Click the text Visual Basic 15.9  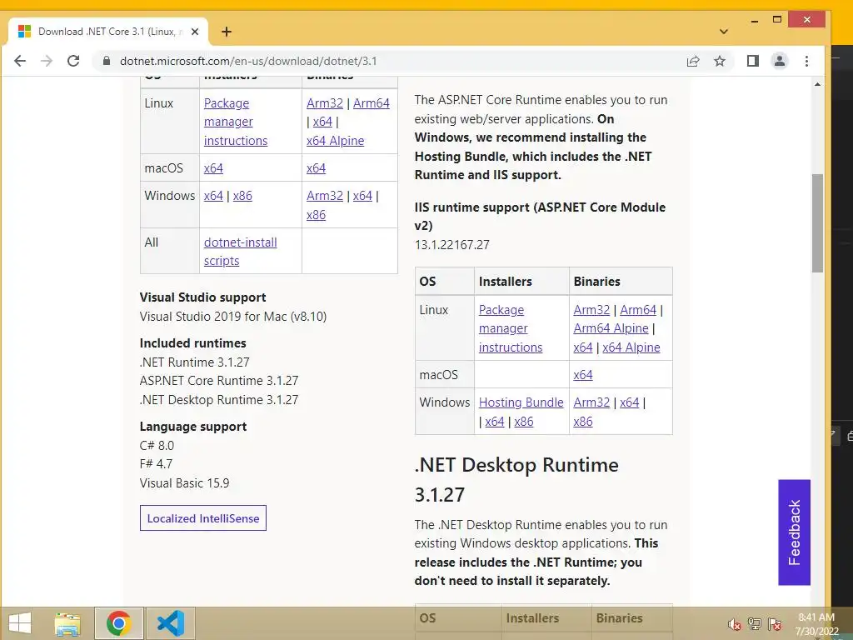point(184,483)
